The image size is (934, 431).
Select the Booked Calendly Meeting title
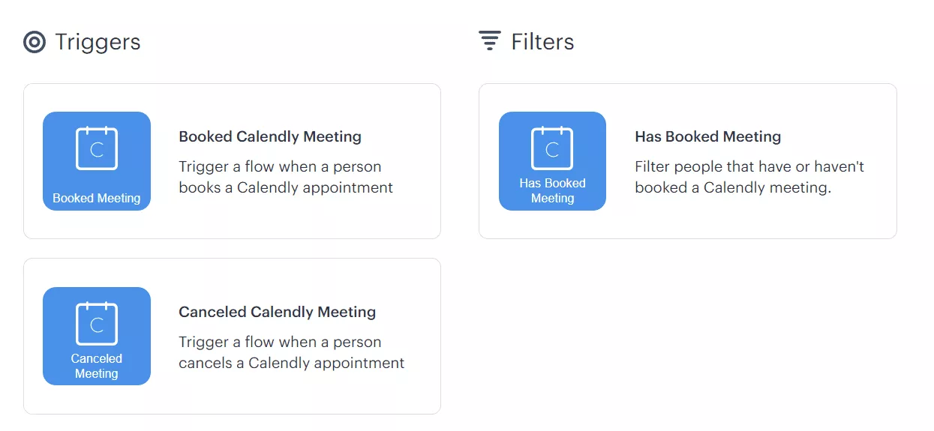pyautogui.click(x=270, y=136)
